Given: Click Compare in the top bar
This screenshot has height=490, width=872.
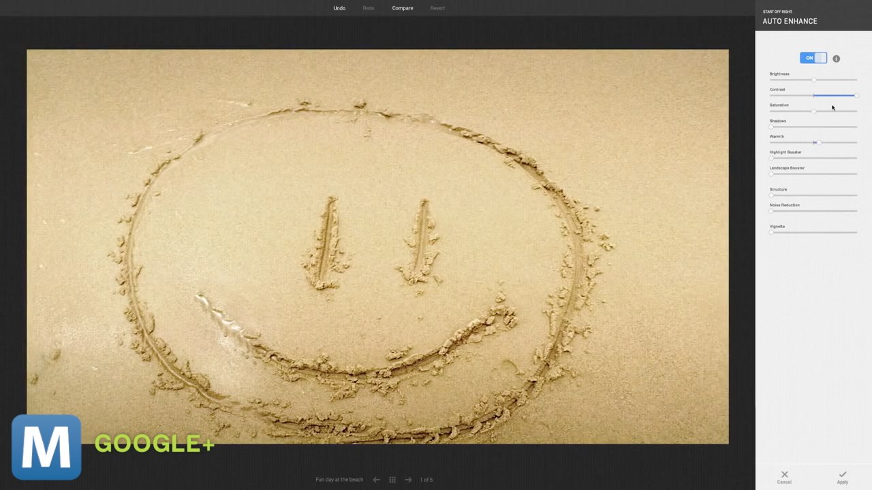Looking at the screenshot, I should [x=403, y=8].
